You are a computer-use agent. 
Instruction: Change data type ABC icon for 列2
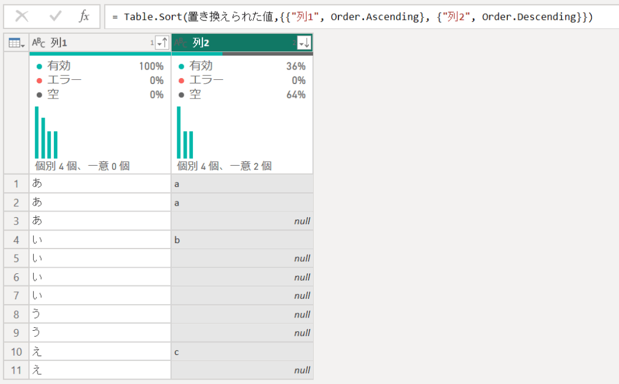click(x=180, y=42)
